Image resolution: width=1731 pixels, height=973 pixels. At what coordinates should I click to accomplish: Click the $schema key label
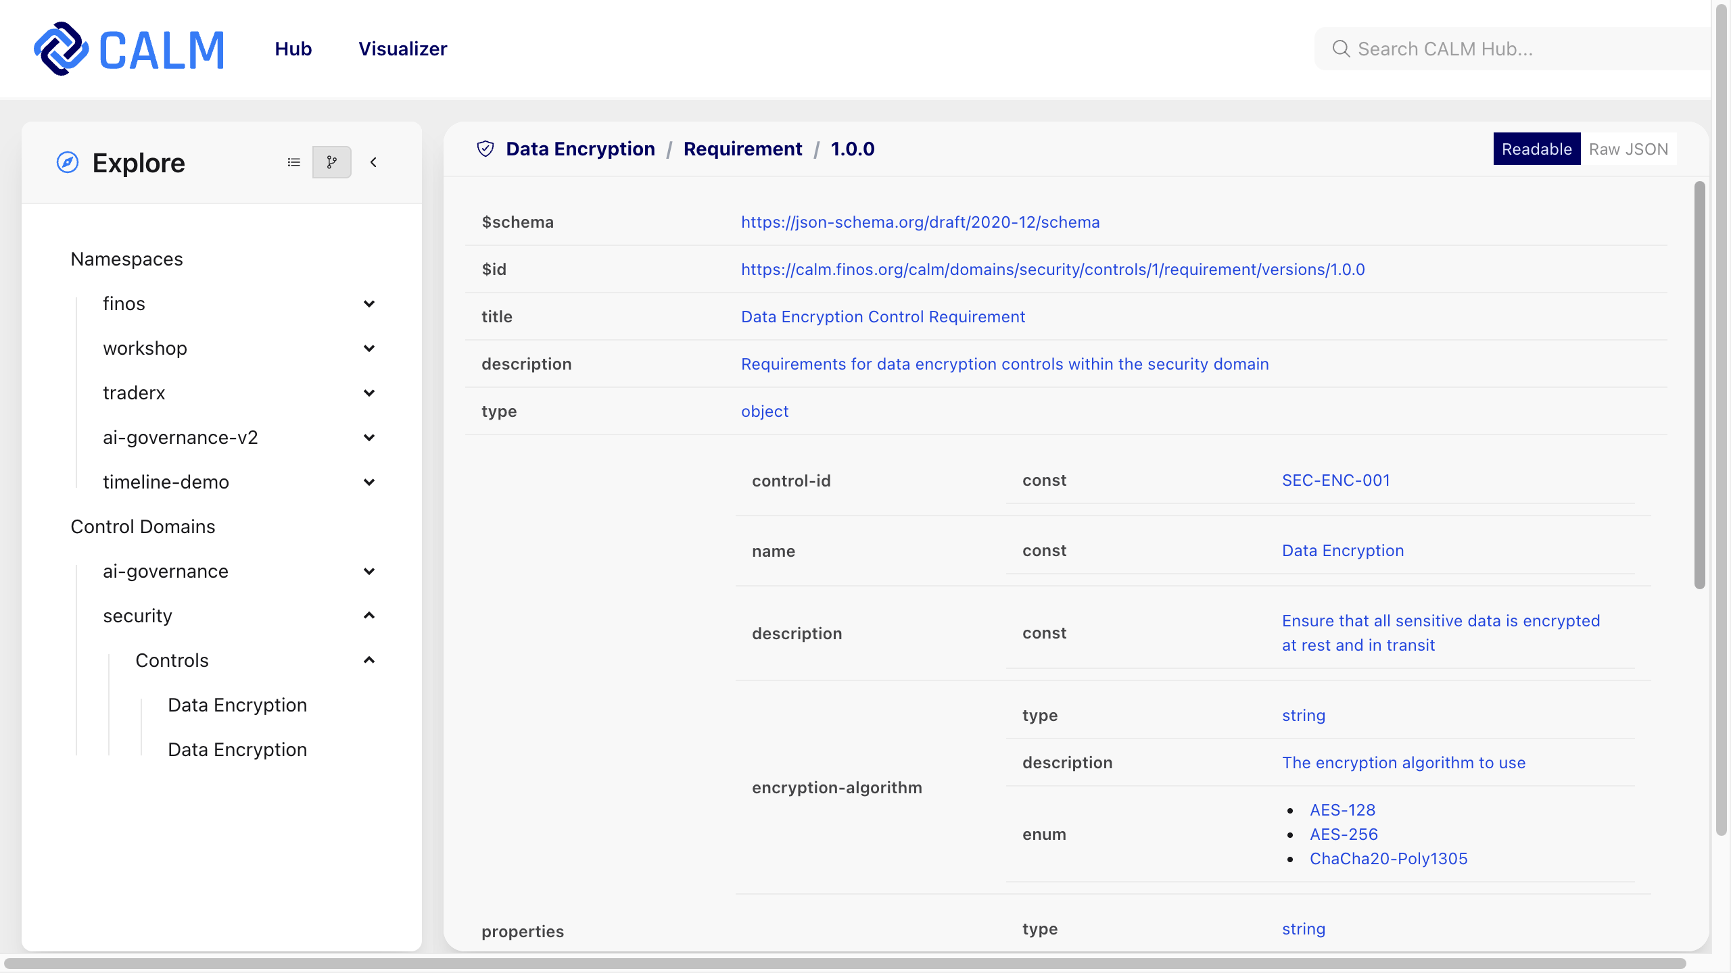pos(517,222)
